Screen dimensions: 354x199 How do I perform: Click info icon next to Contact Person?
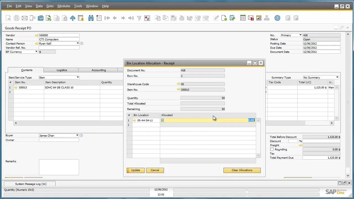(x=82, y=43)
